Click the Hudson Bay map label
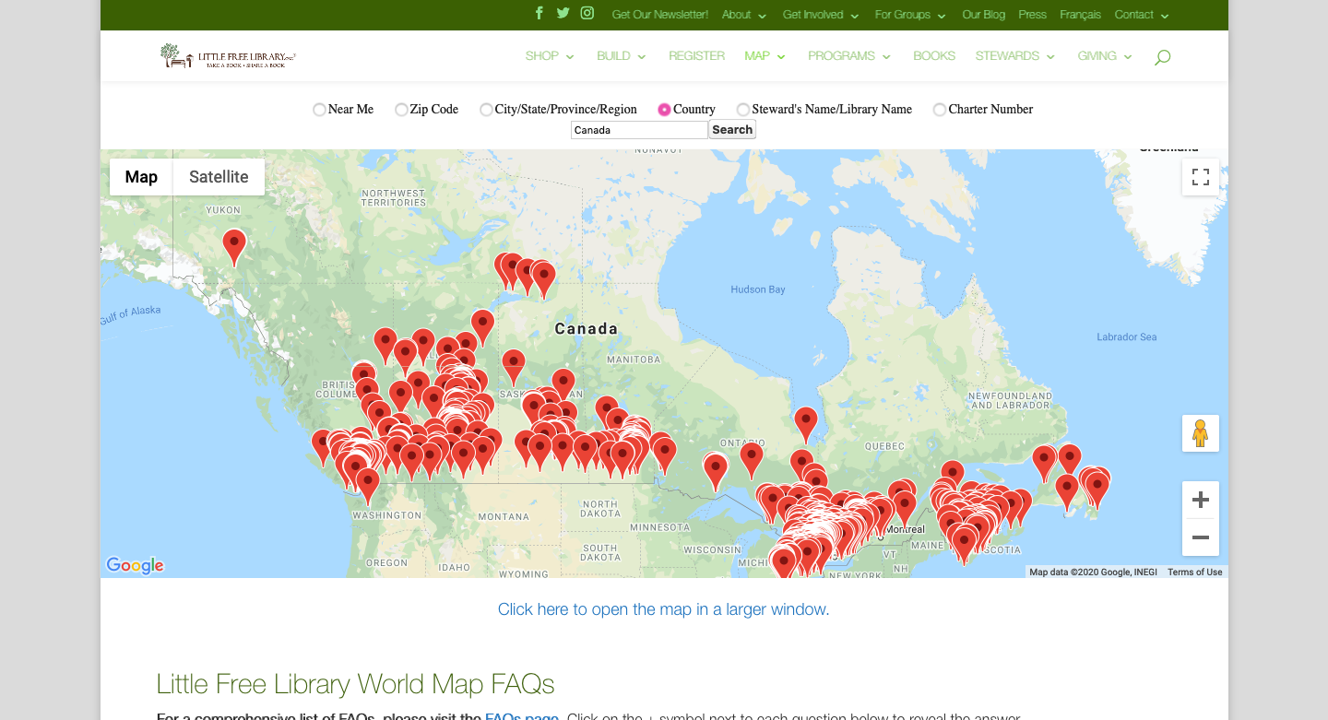 coord(758,289)
